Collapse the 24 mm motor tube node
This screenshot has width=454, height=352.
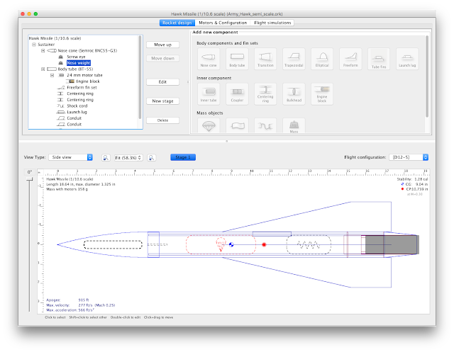pyautogui.click(x=52, y=75)
